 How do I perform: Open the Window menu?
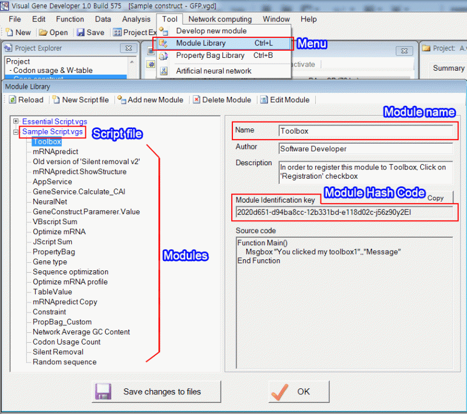coord(276,19)
